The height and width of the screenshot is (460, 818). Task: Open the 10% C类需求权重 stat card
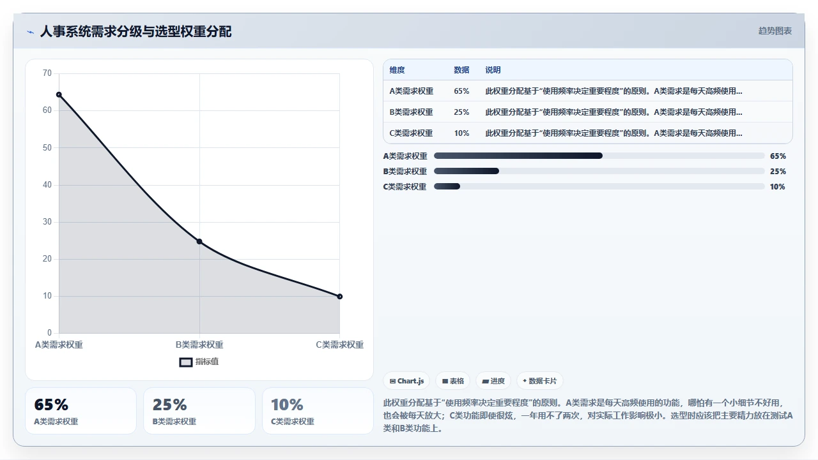pos(318,411)
